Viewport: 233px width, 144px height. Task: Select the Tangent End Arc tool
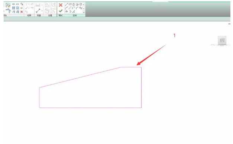click(x=74, y=8)
